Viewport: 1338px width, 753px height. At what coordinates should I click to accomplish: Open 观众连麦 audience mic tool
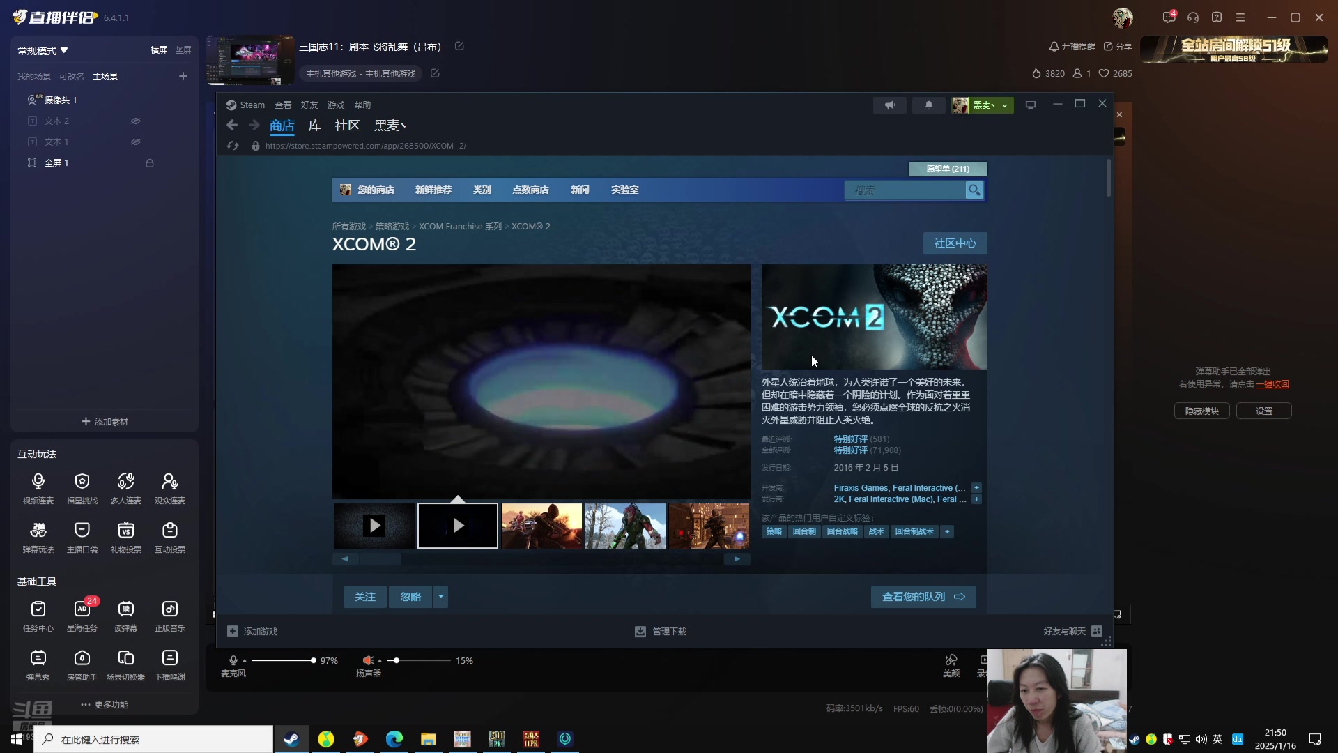[x=170, y=488]
